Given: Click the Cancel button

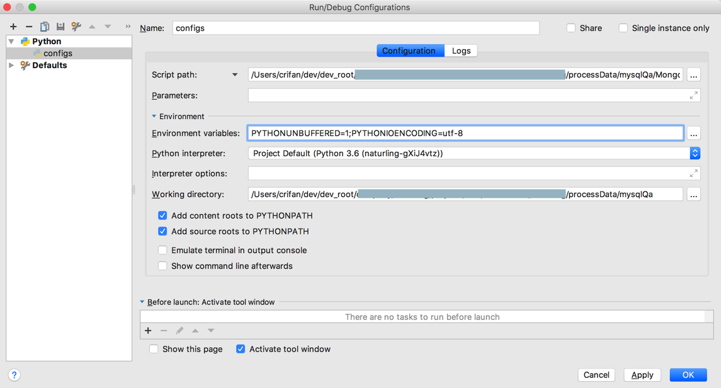Looking at the screenshot, I should [596, 375].
